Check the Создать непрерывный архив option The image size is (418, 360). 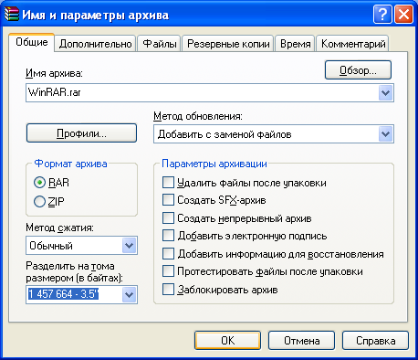click(x=168, y=218)
